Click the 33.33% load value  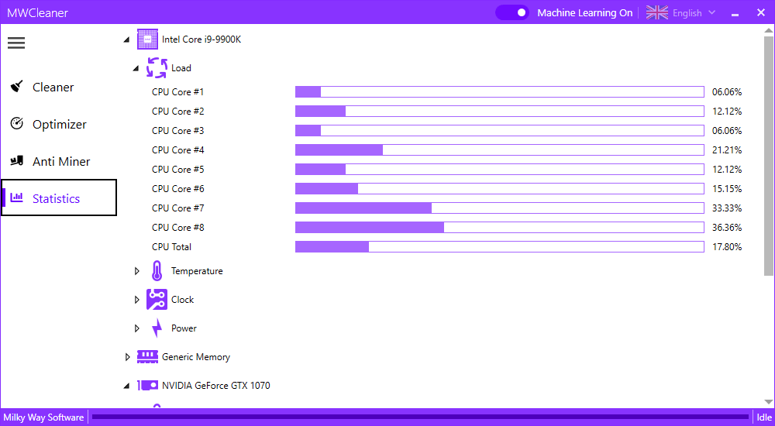(x=727, y=208)
